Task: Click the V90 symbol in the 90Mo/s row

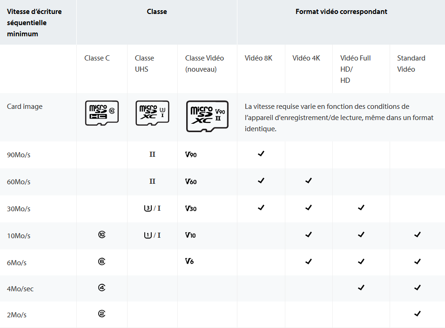Action: 191,154
